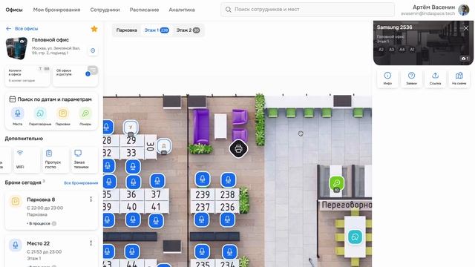475x267 pixels.
Task: Open the WiFi info tile
Action: [27, 160]
